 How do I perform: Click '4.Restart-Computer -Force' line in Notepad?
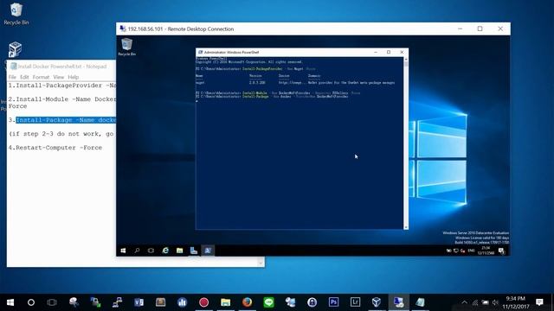(x=55, y=148)
